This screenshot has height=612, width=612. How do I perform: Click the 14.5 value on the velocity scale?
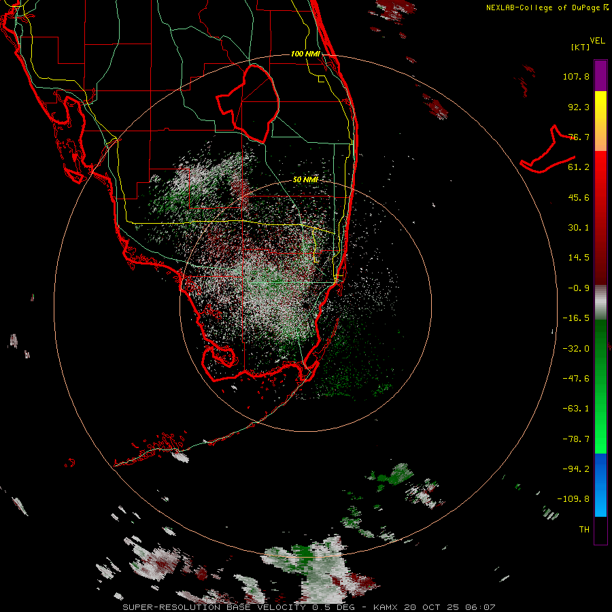pos(579,258)
